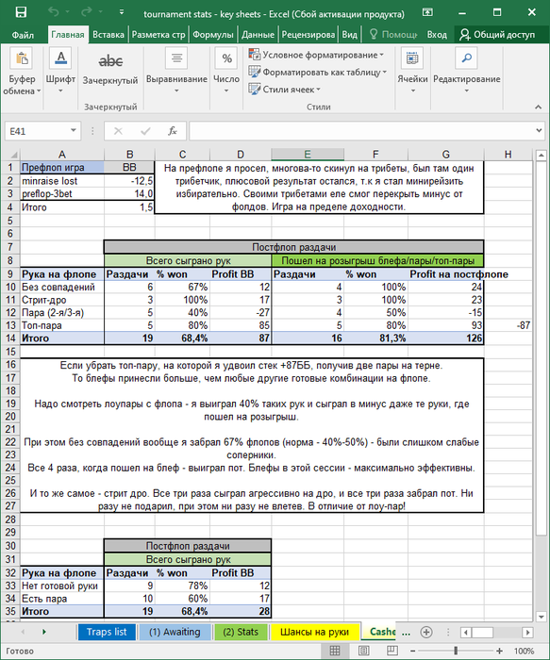
Task: Open the Шрифт font group
Action: [x=60, y=71]
